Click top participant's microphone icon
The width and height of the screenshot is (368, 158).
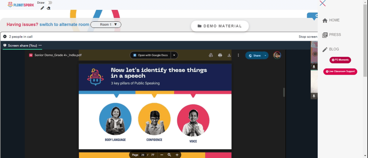[x=314, y=67]
